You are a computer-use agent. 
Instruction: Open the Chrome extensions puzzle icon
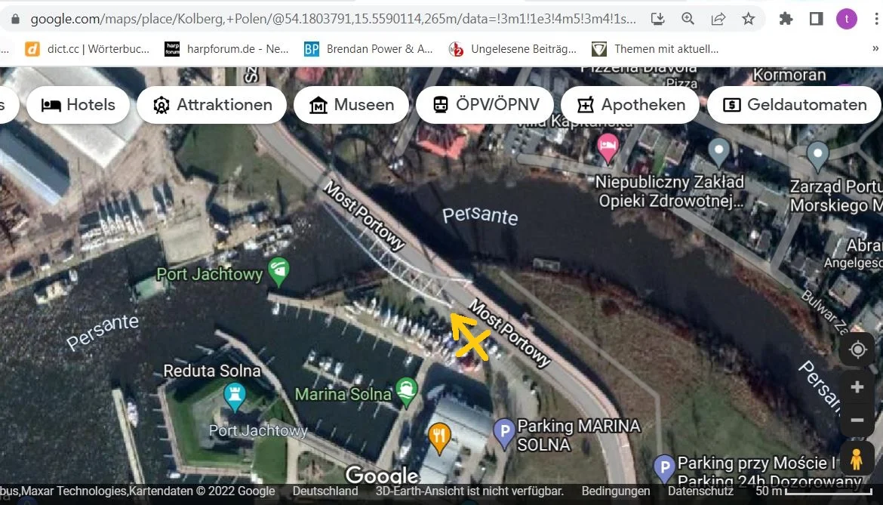coord(786,19)
